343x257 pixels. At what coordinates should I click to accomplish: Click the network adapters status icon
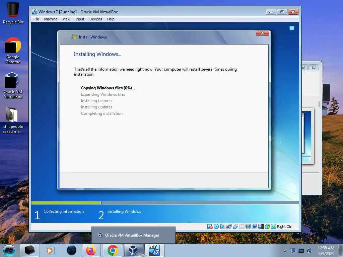tap(229, 227)
